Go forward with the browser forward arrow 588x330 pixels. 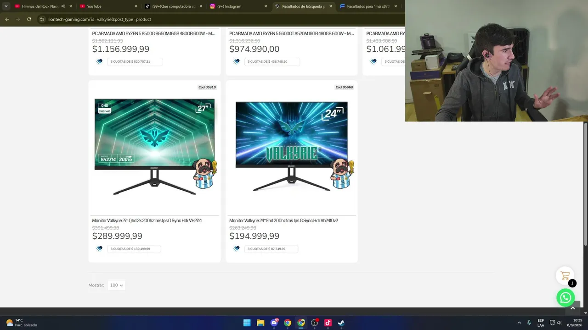pyautogui.click(x=18, y=19)
